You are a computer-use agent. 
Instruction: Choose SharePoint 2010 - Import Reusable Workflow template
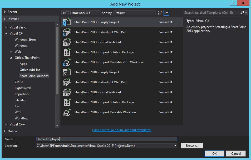point(105,112)
